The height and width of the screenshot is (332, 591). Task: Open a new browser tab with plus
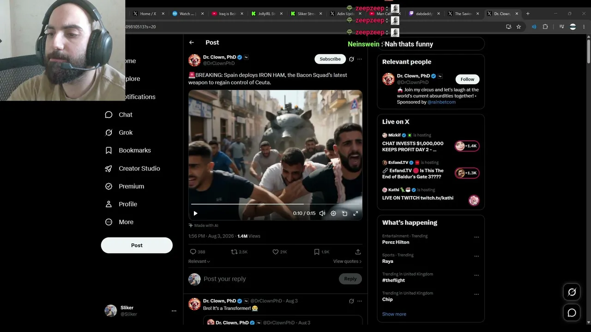point(528,13)
